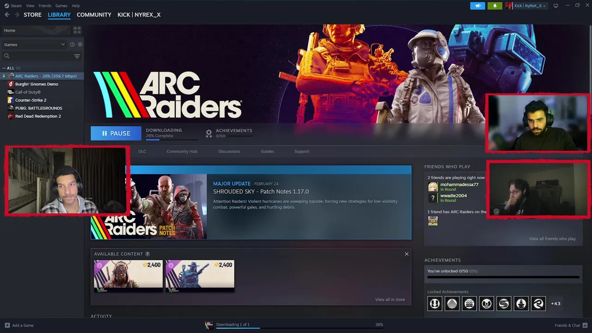Image resolution: width=592 pixels, height=333 pixels.
Task: View second locked achievement icon
Action: 452,303
